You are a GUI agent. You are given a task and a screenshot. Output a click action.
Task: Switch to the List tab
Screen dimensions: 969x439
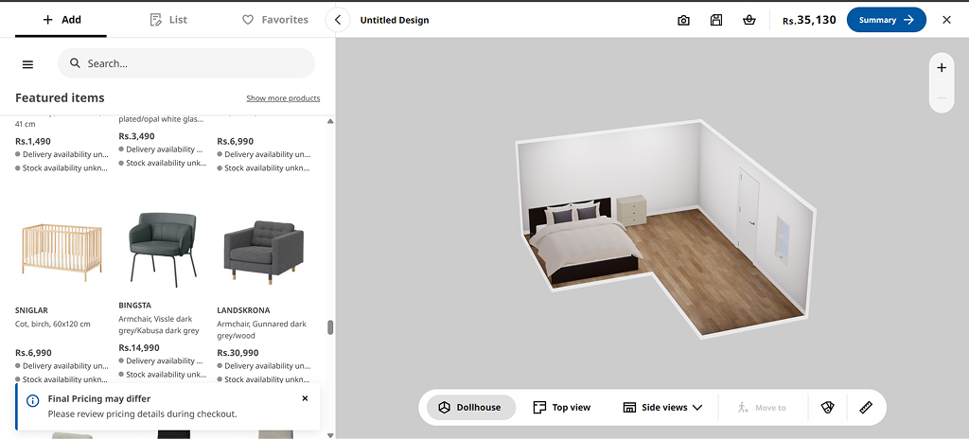click(168, 20)
